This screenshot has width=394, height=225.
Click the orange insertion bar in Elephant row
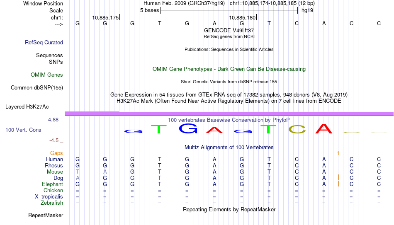(x=339, y=184)
